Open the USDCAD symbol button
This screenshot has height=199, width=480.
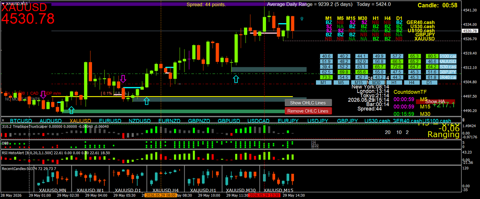tap(258, 120)
